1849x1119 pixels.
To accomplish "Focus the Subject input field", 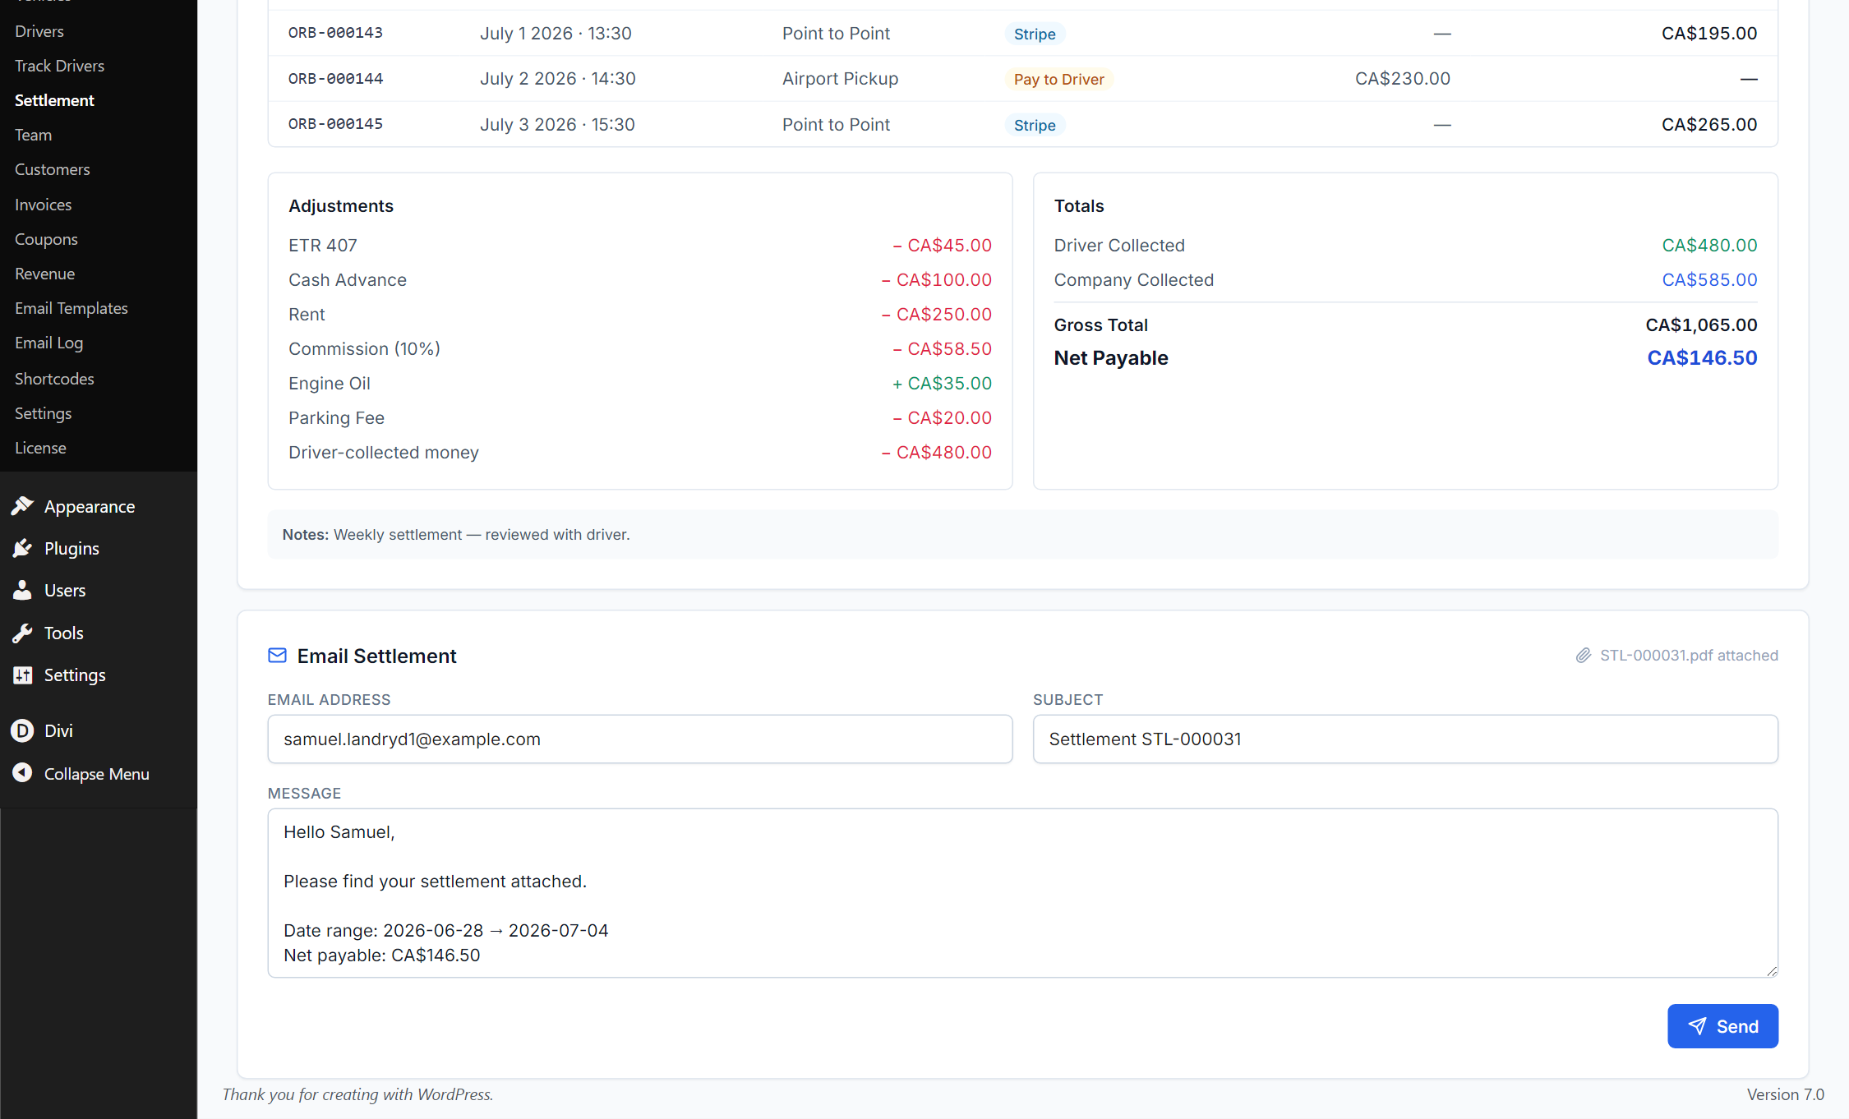I will (x=1405, y=739).
